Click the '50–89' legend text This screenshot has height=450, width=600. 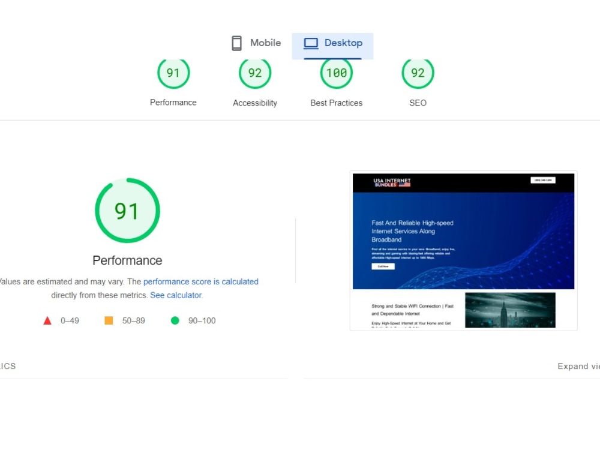[x=134, y=320]
